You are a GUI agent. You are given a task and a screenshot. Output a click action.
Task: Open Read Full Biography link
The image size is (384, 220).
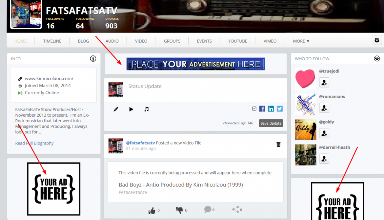tap(34, 143)
